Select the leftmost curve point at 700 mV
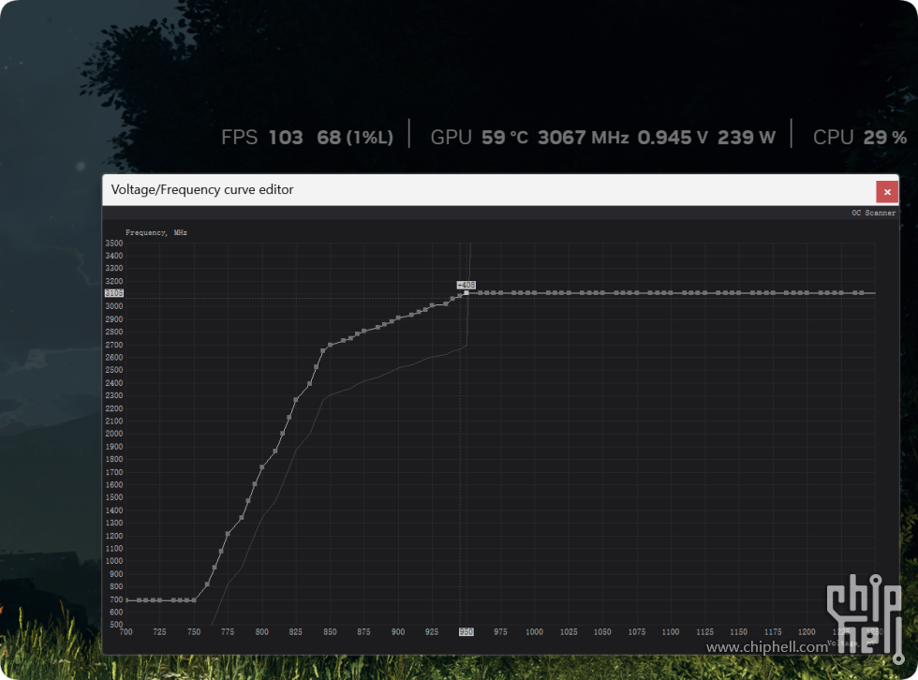918x680 pixels. pos(127,599)
